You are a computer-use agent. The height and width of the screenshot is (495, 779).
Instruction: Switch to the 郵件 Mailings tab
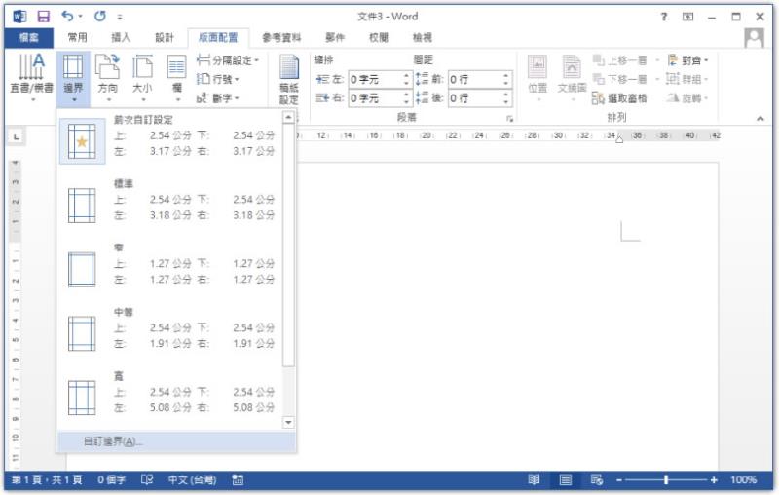pos(335,38)
